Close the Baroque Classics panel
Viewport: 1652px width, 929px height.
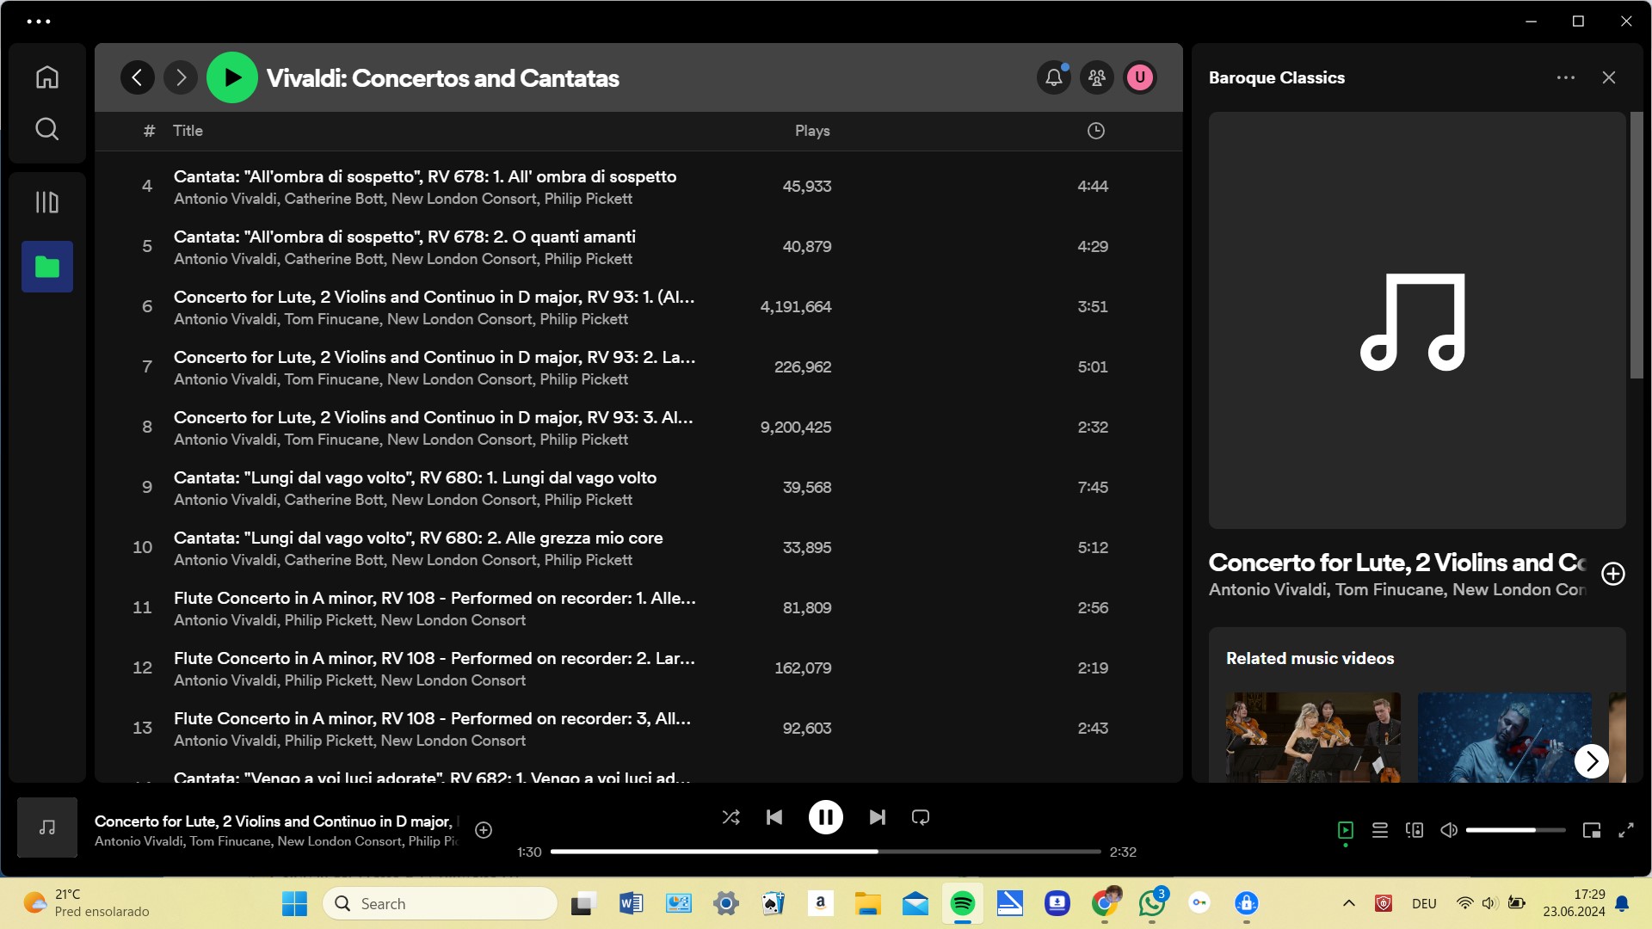1609,77
